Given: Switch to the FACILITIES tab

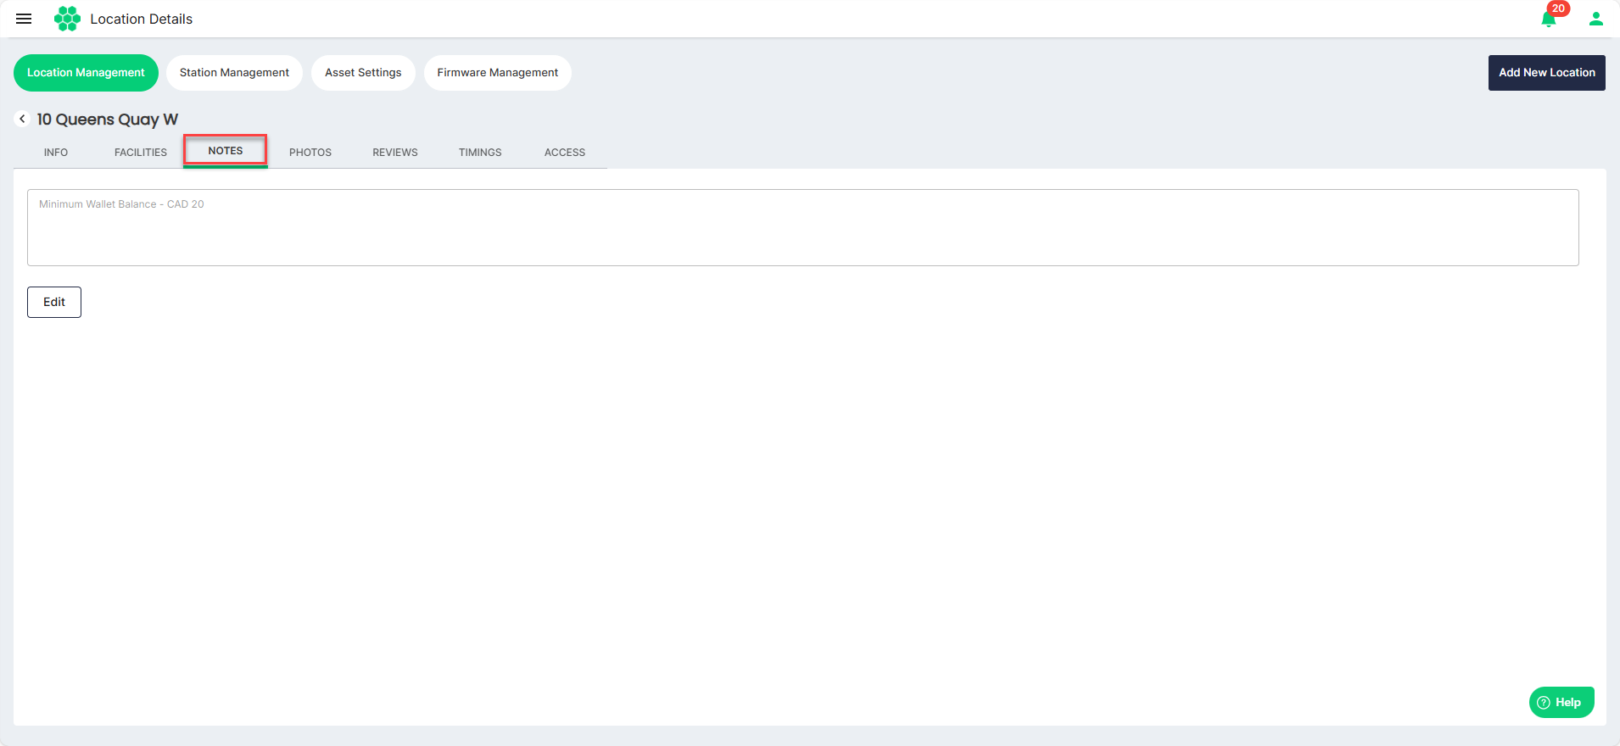Looking at the screenshot, I should click(141, 153).
